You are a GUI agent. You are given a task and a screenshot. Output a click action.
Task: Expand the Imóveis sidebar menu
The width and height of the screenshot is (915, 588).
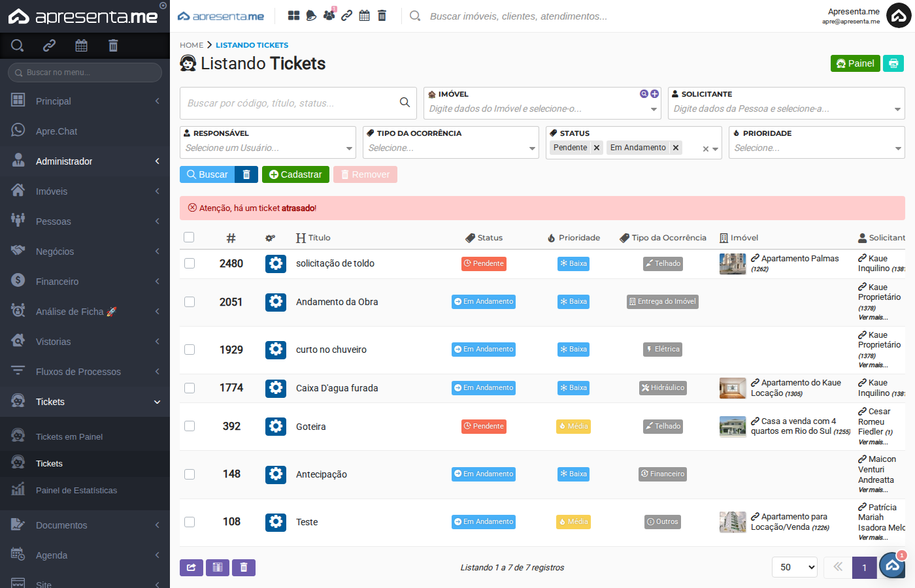pos(85,191)
